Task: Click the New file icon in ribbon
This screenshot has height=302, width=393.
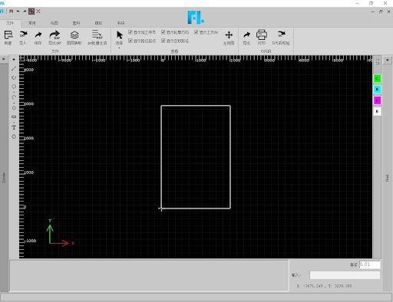Action: click(8, 35)
